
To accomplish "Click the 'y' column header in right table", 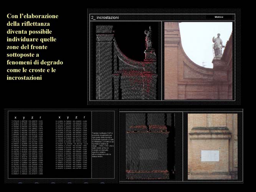I will point(68,118).
